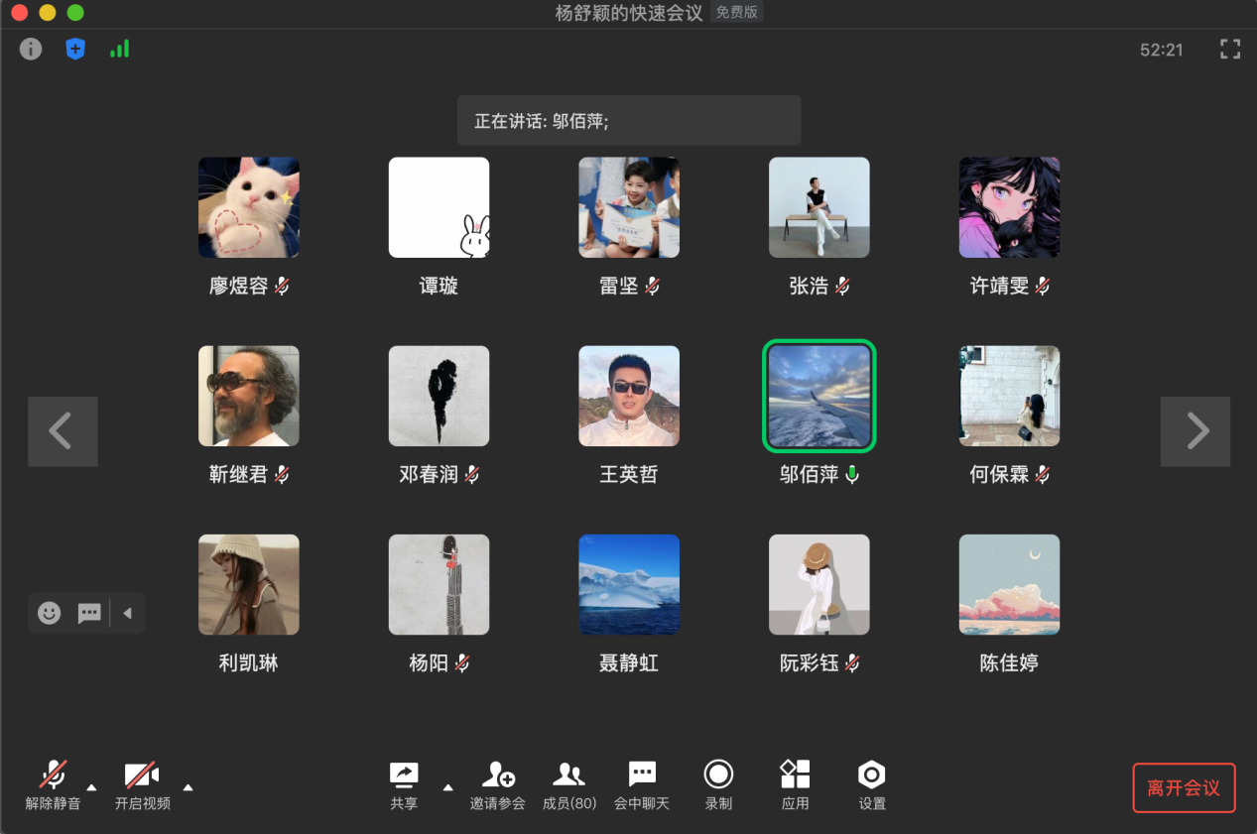The width and height of the screenshot is (1257, 834).
Task: Open the meeting info icon
Action: click(31, 49)
